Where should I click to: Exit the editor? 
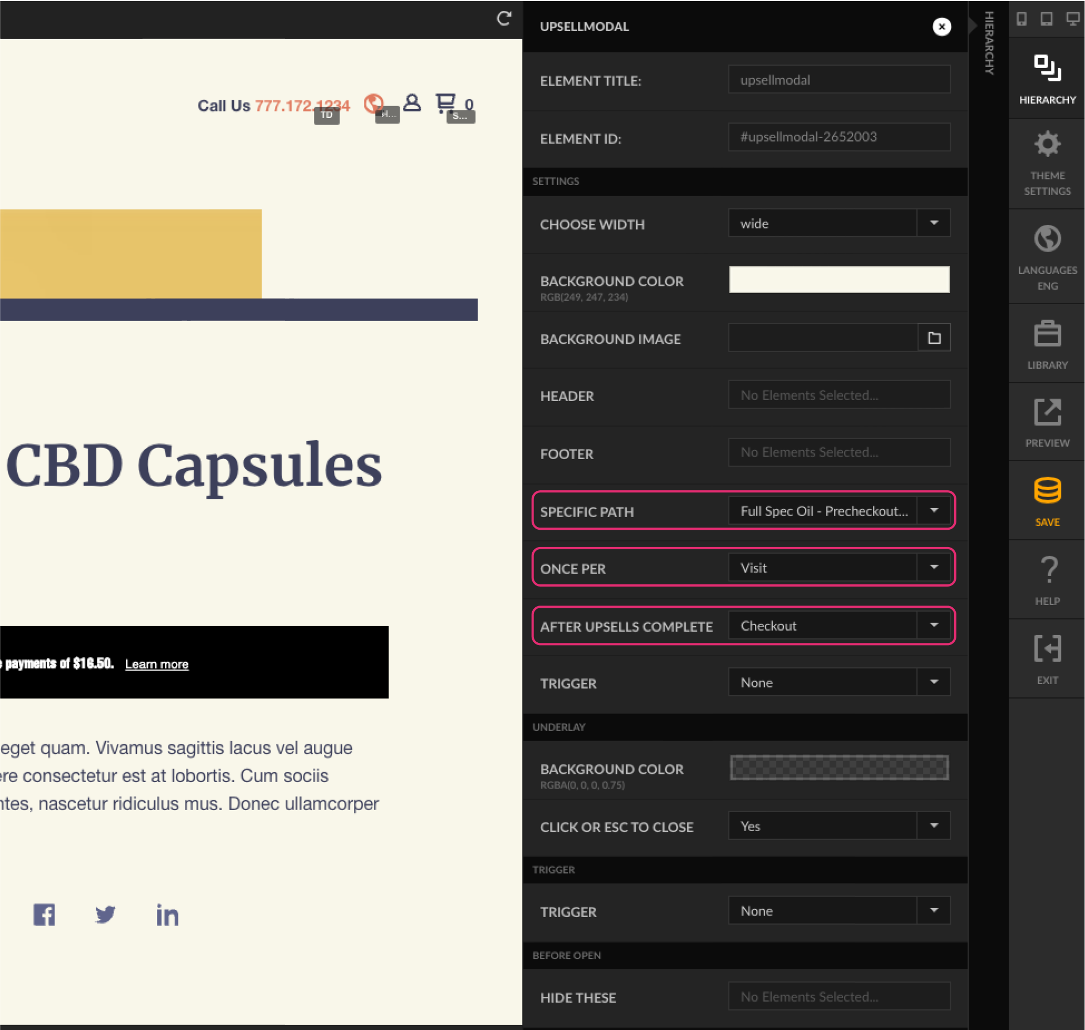(1047, 659)
